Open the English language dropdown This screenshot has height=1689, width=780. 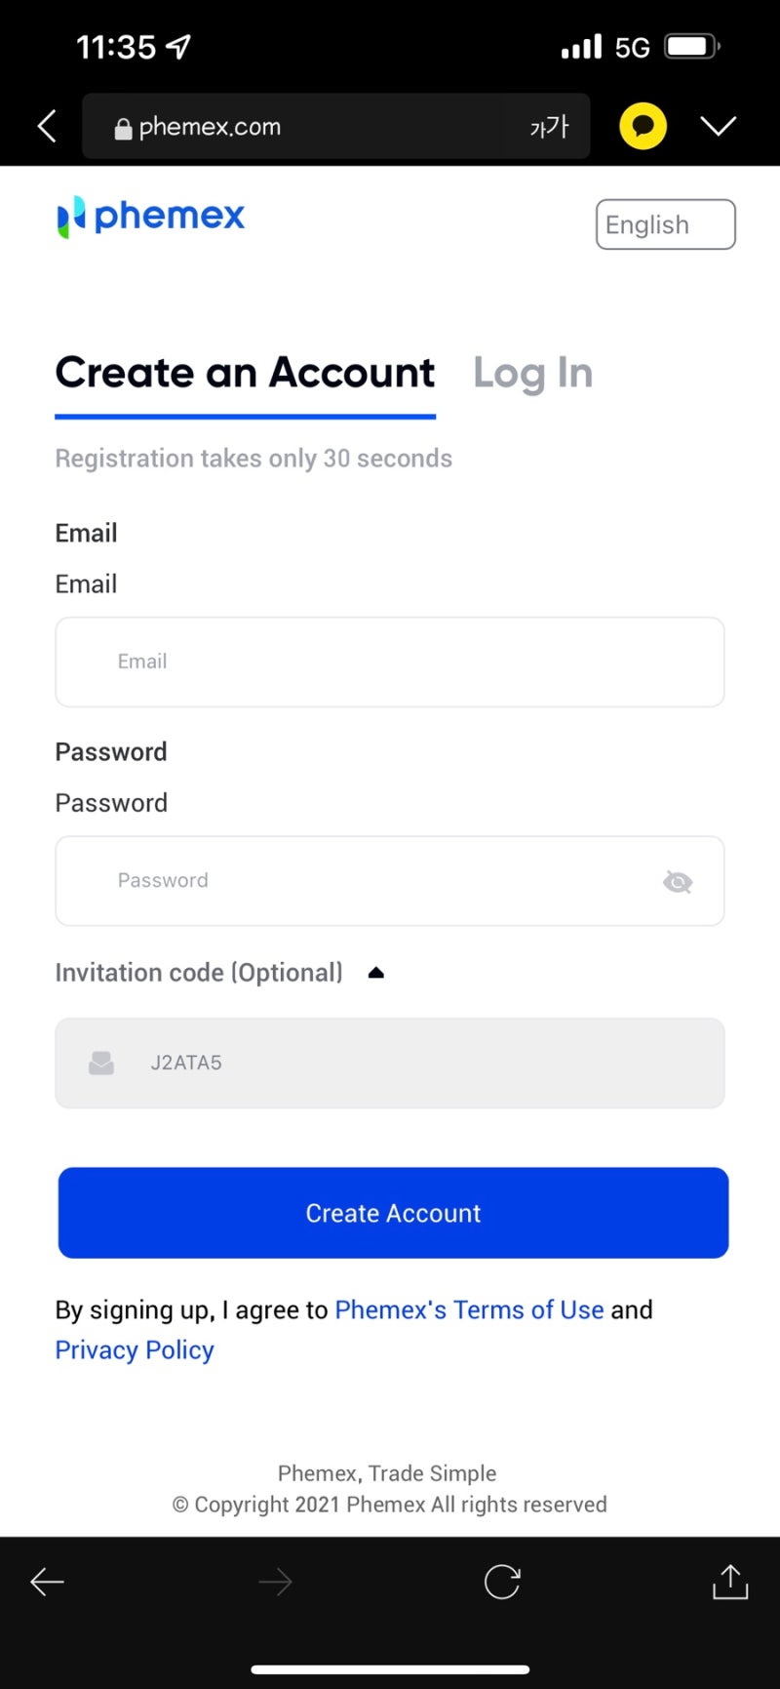(666, 224)
